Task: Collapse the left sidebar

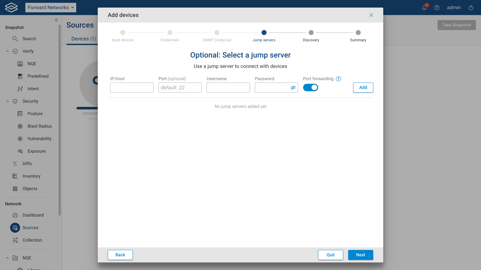Action: pos(56,20)
